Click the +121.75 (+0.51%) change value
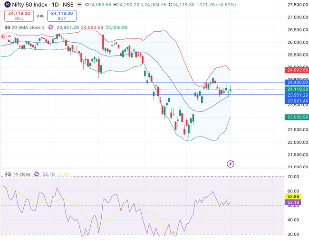 [x=216, y=5]
